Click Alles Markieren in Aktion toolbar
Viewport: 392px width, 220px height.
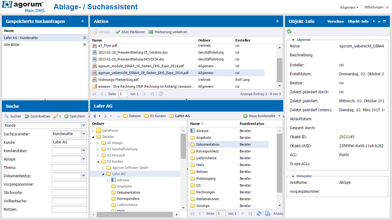(x=130, y=32)
